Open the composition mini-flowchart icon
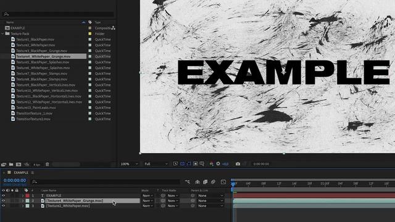Image resolution: width=395 pixels, height=222 pixels. coord(188,182)
